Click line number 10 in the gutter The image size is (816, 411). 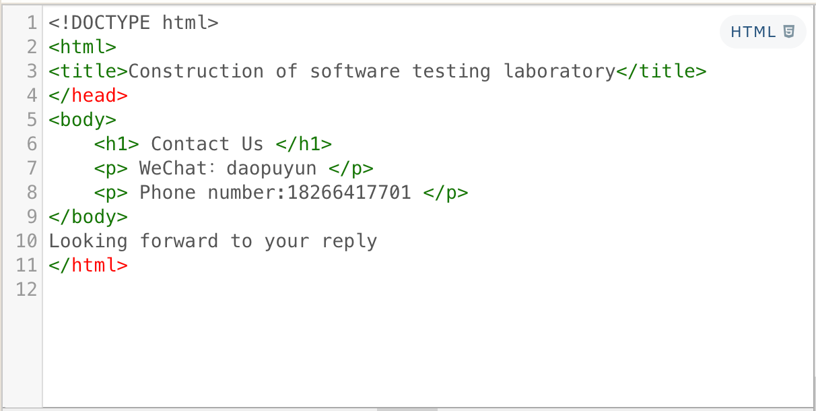point(26,241)
